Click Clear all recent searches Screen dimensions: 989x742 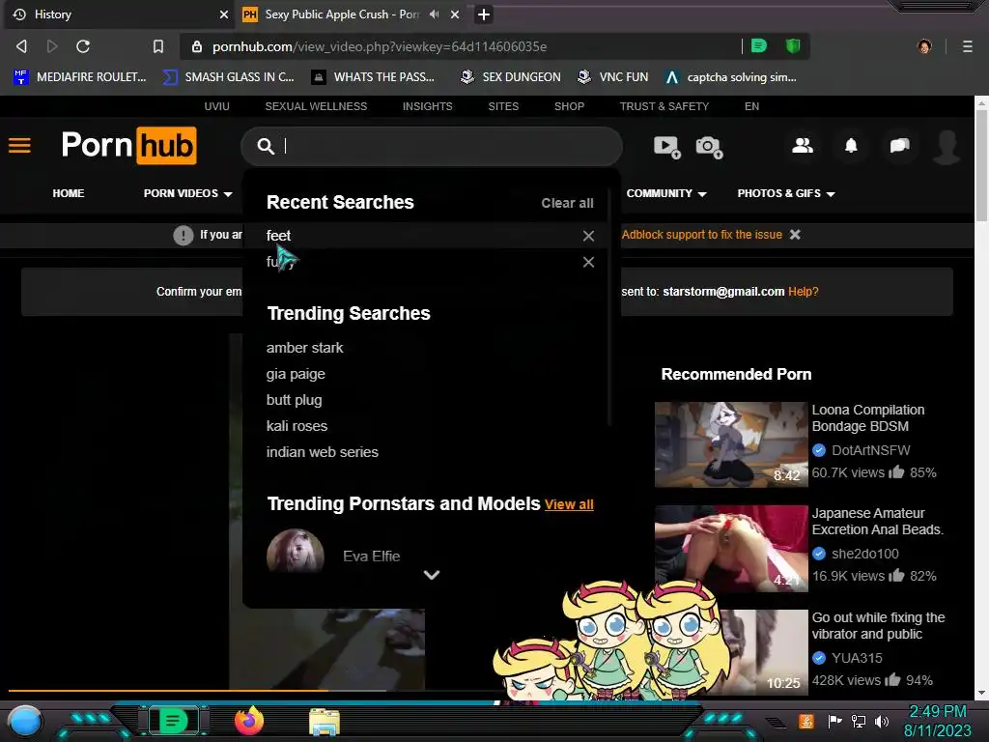(567, 203)
